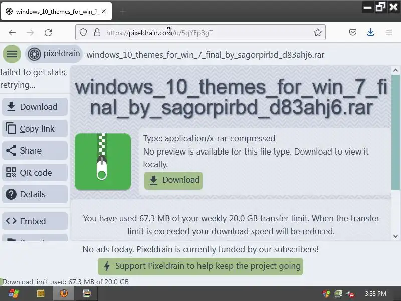
Task: Click the pixeldrain URL address bar
Action: [200, 32]
